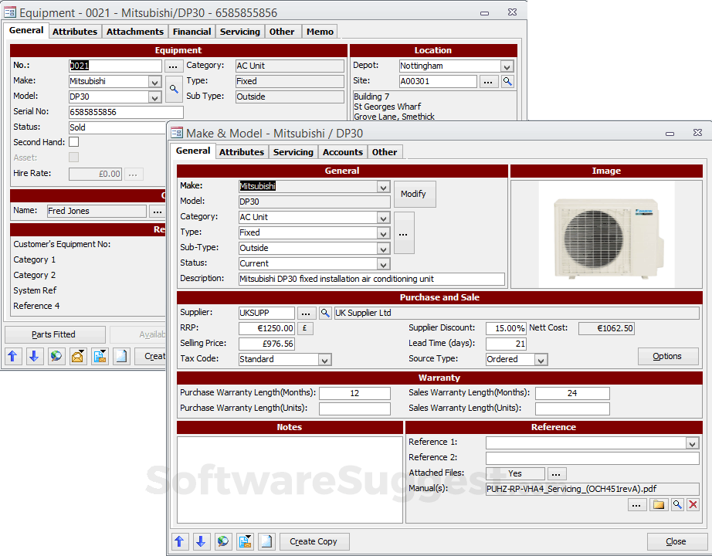The width and height of the screenshot is (712, 556).
Task: Click the magnifier icon under the Manual(s) field
Action: 676,504
